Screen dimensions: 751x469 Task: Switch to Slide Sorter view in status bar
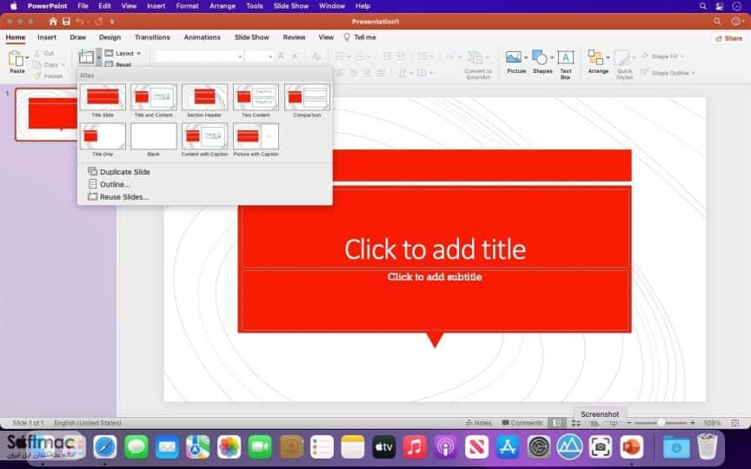pyautogui.click(x=576, y=423)
